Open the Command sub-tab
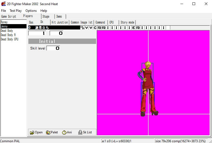Viewport: 212px width, 143px height. tap(101, 22)
